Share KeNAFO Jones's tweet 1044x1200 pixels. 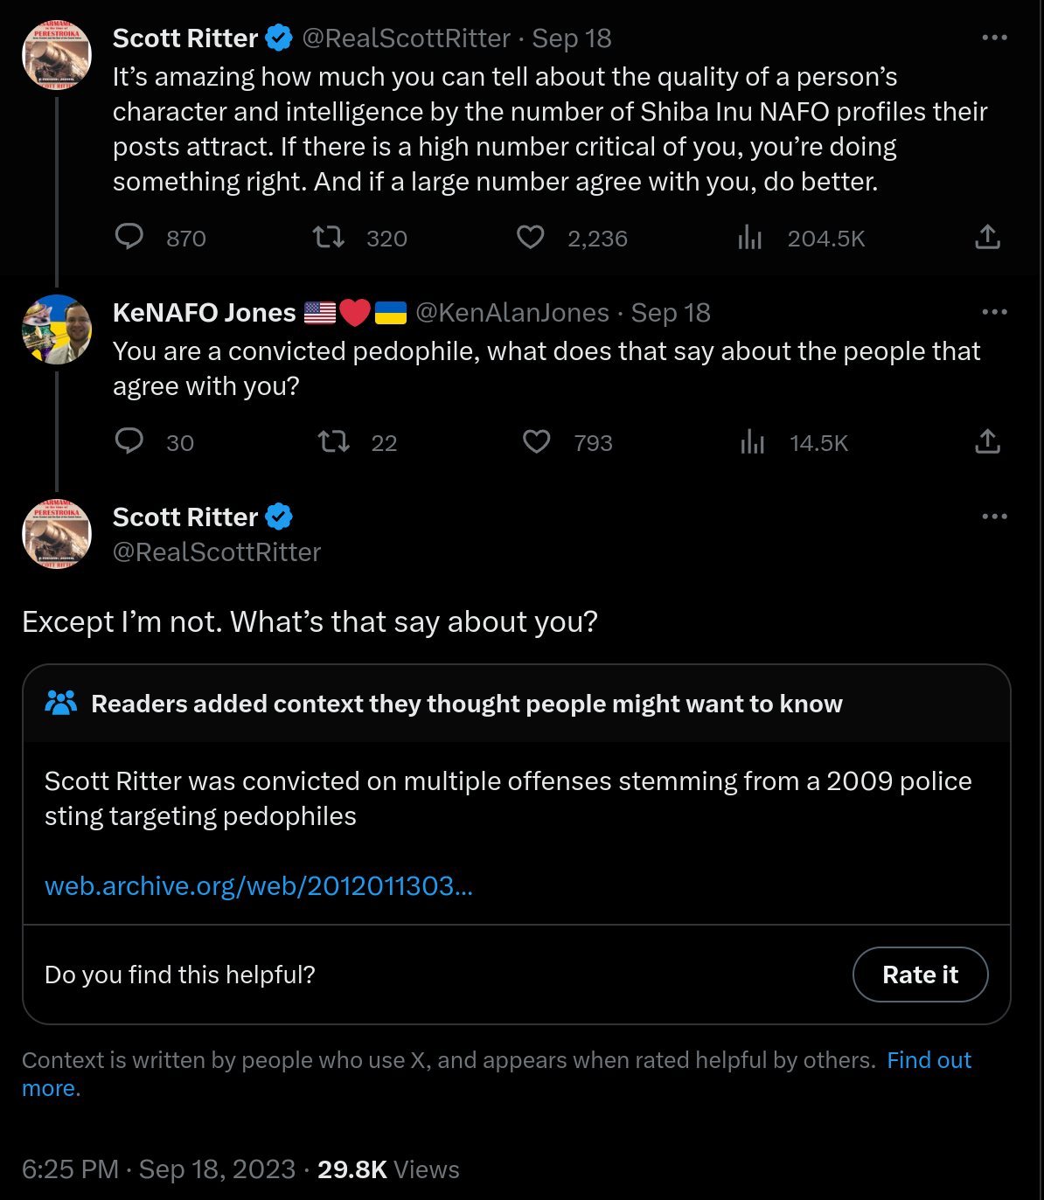[x=987, y=441]
